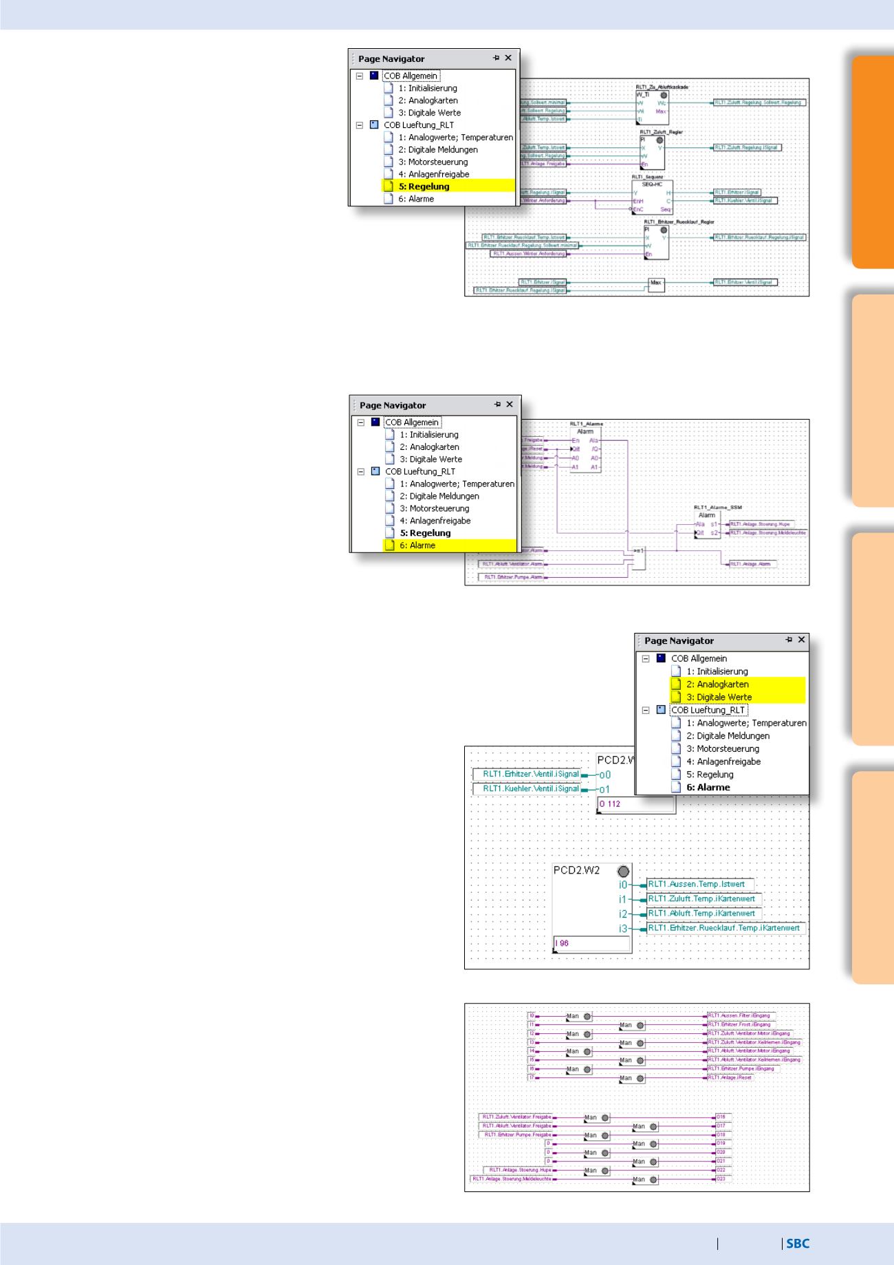Click RLT1.Aussen.Temp.Istwert connector on i0

tap(700, 885)
